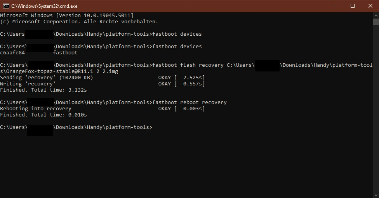Click the scrollbar down arrow

[x=376, y=195]
